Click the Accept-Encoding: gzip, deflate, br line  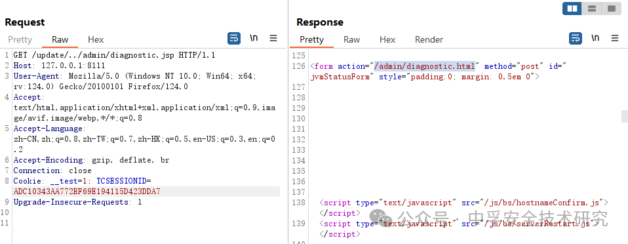(x=91, y=160)
